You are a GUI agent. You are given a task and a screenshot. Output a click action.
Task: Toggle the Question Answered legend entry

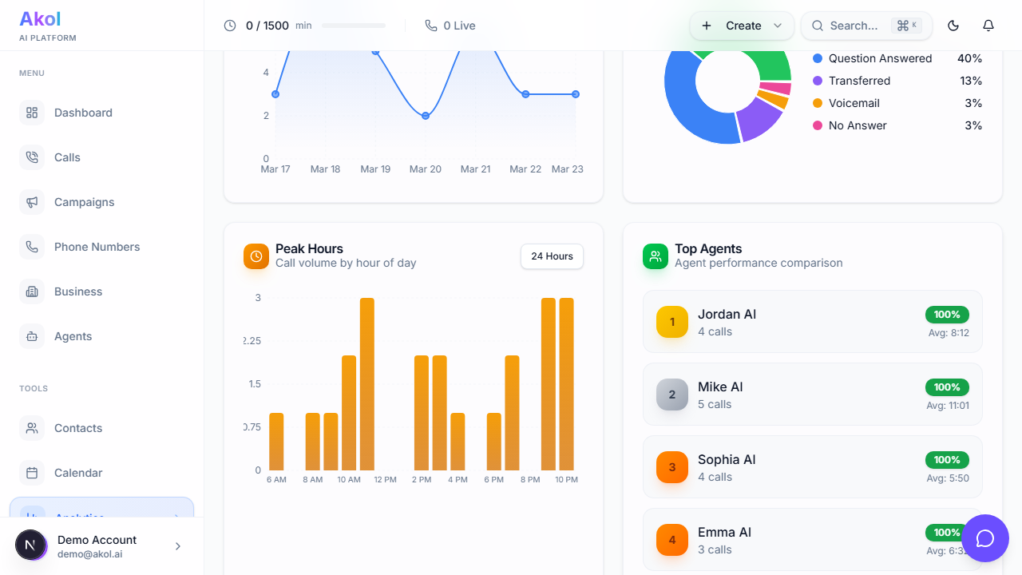click(879, 58)
